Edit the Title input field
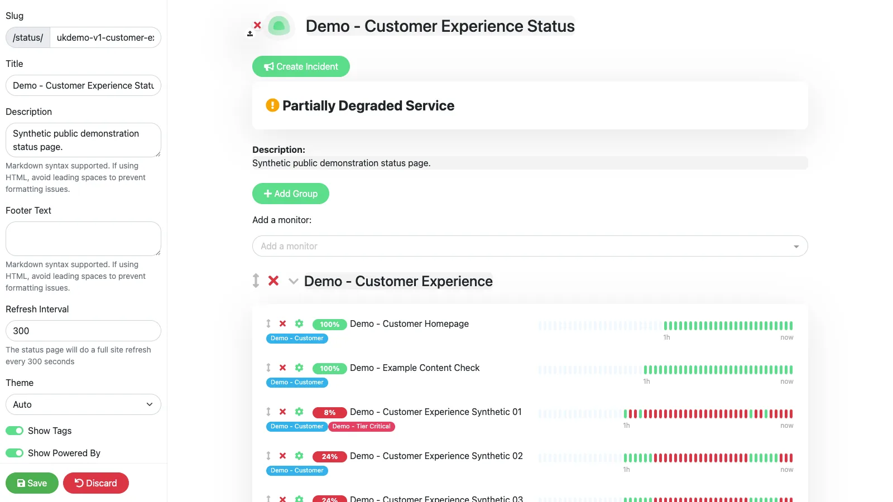 [x=83, y=85]
